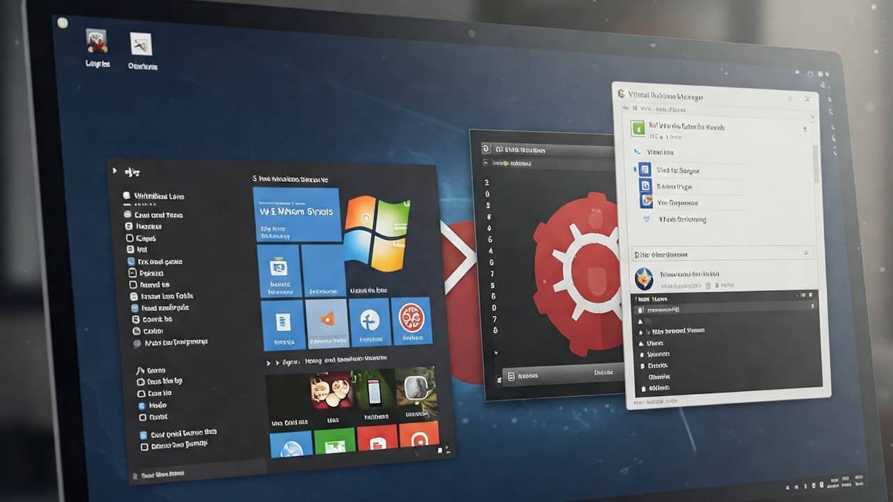Click the vertical scrollbar in the manager window
Viewport: 893px width, 502px height.
tap(816, 162)
